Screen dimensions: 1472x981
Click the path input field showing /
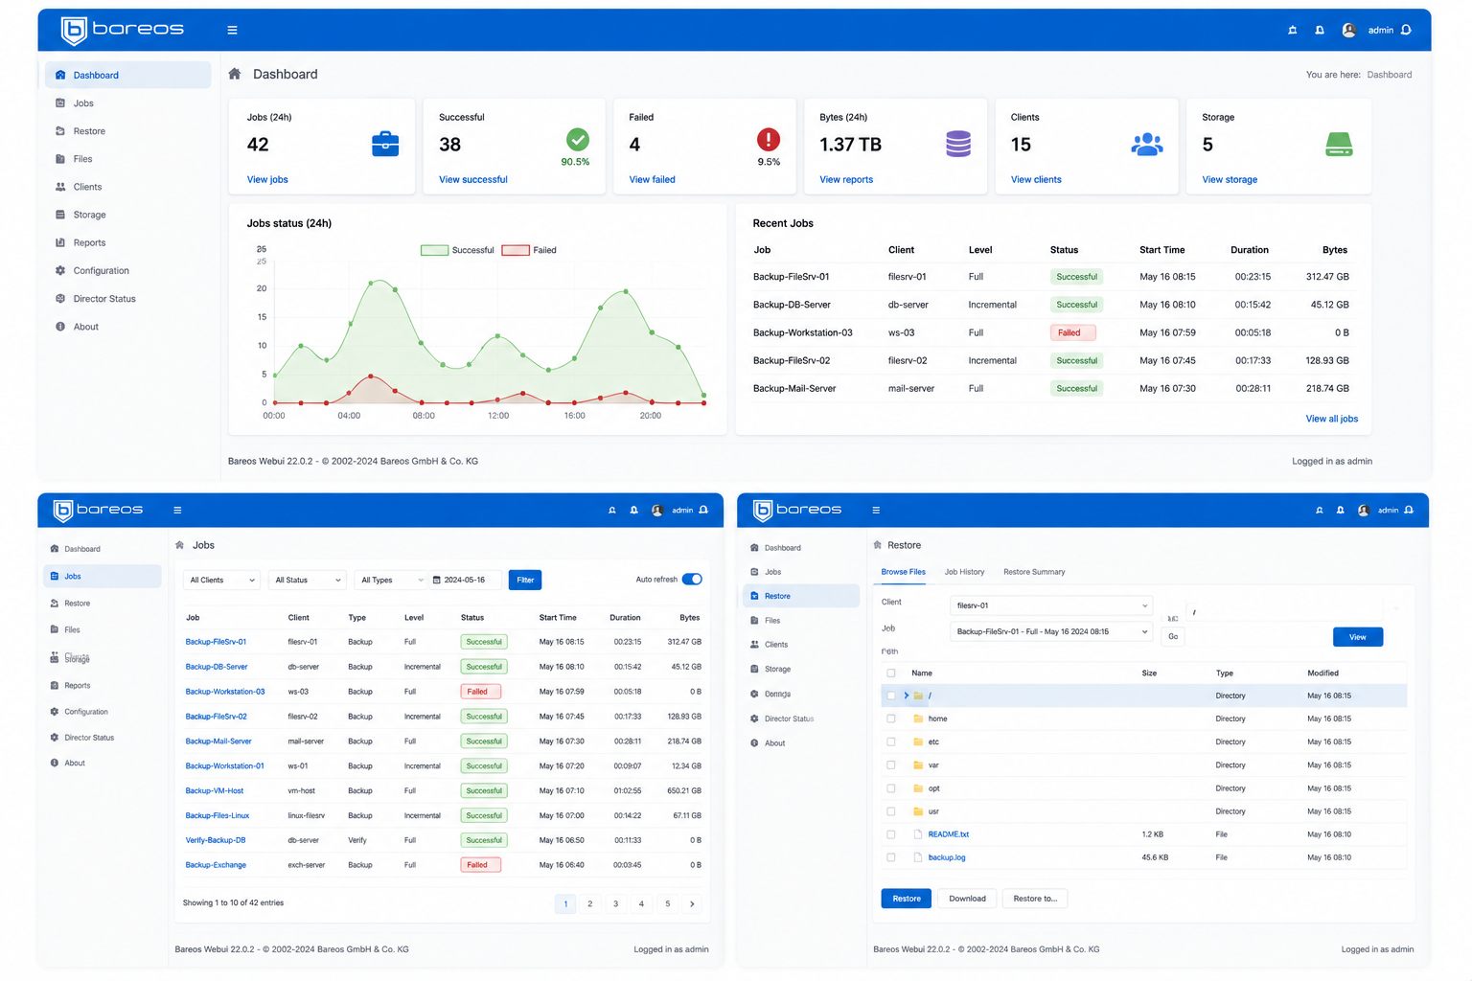1284,611
